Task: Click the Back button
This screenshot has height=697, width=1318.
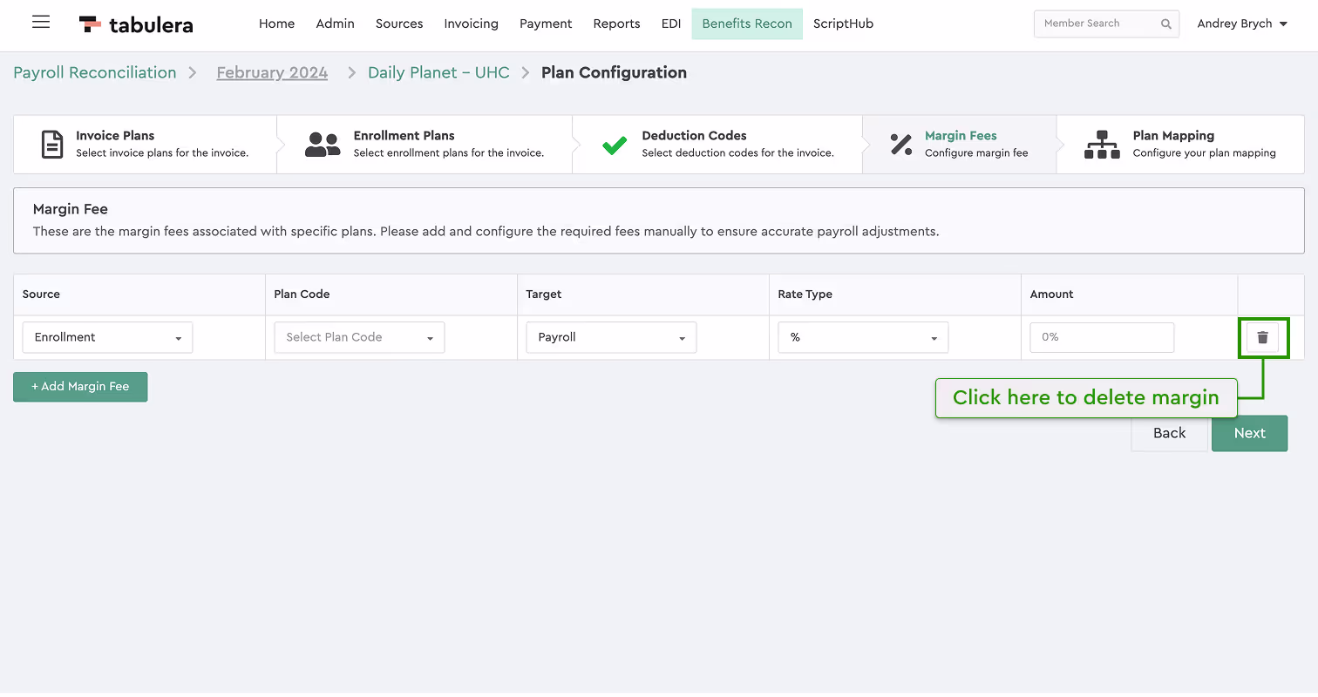Action: pos(1169,433)
